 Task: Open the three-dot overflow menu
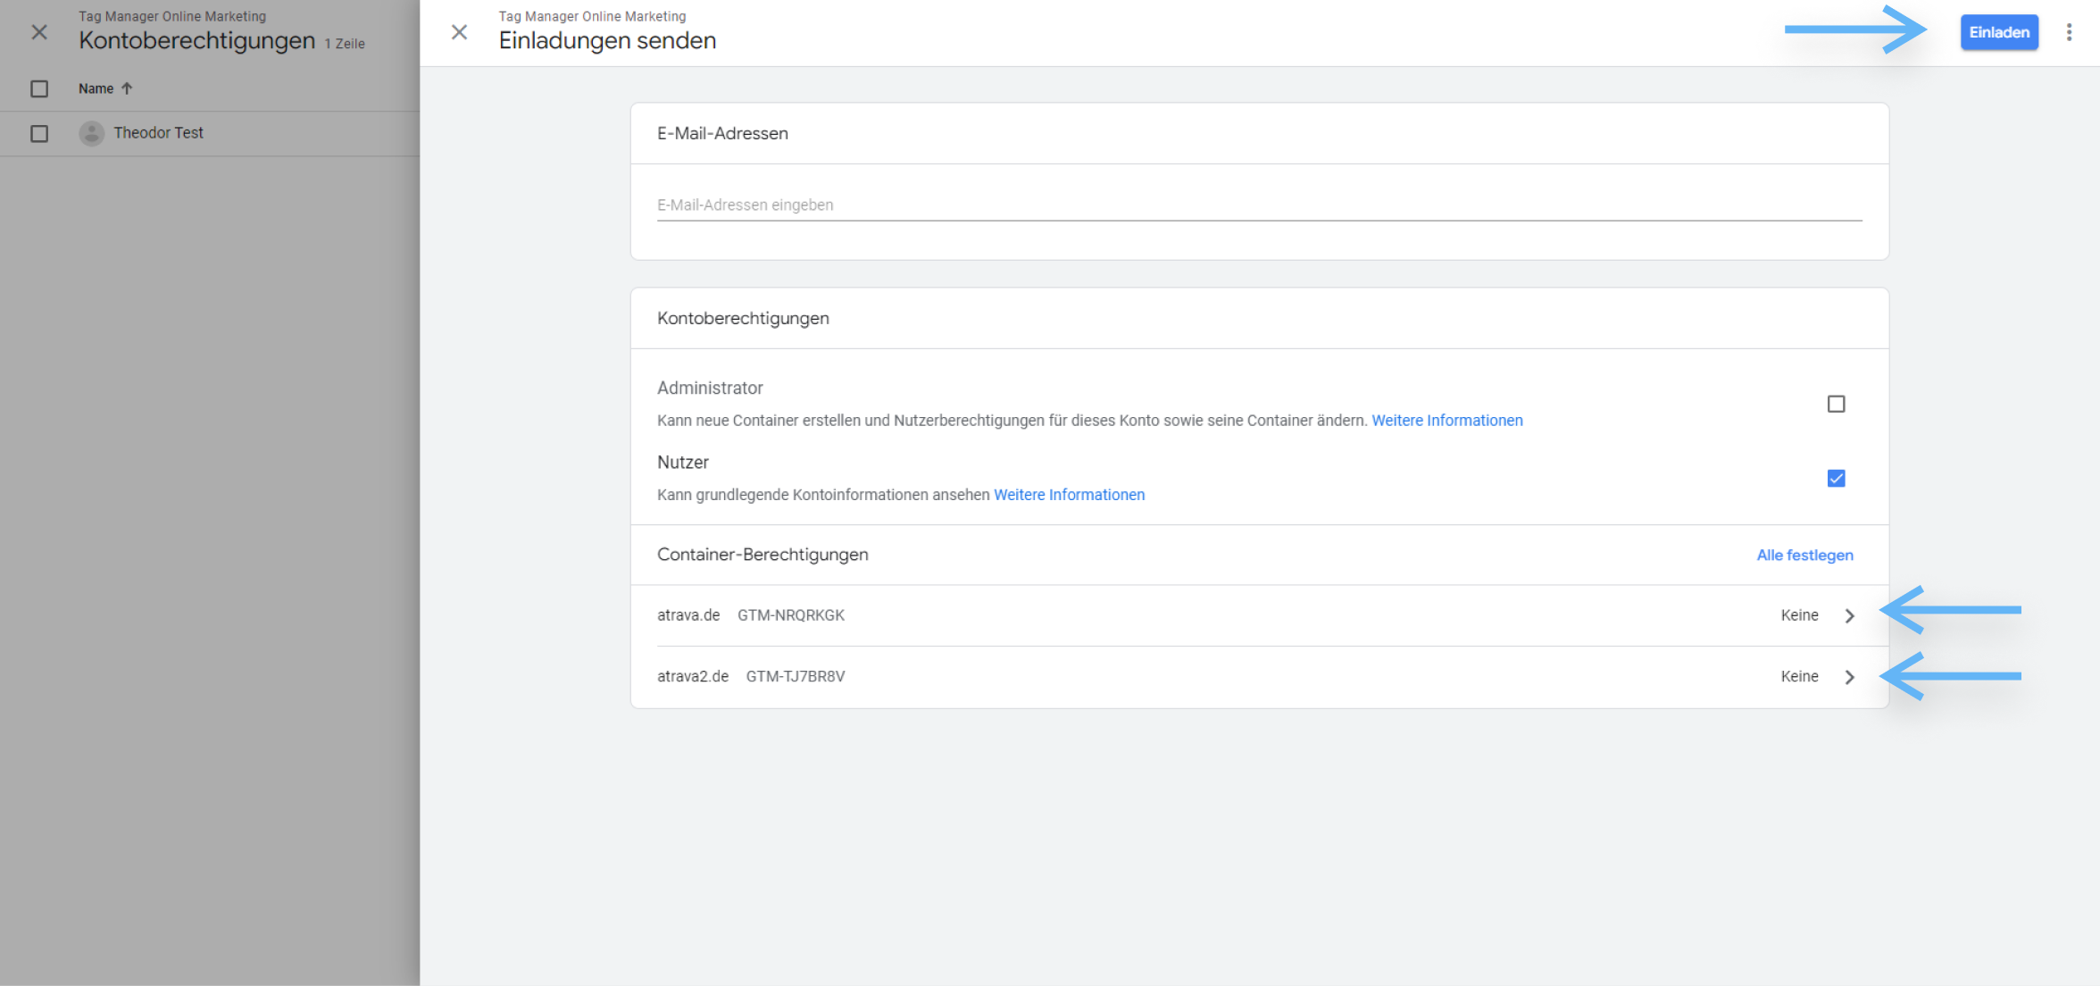2069,31
